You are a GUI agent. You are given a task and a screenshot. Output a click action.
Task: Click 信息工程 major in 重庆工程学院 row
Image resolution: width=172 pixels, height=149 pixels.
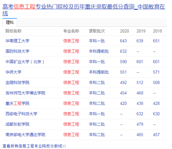click(x=71, y=103)
